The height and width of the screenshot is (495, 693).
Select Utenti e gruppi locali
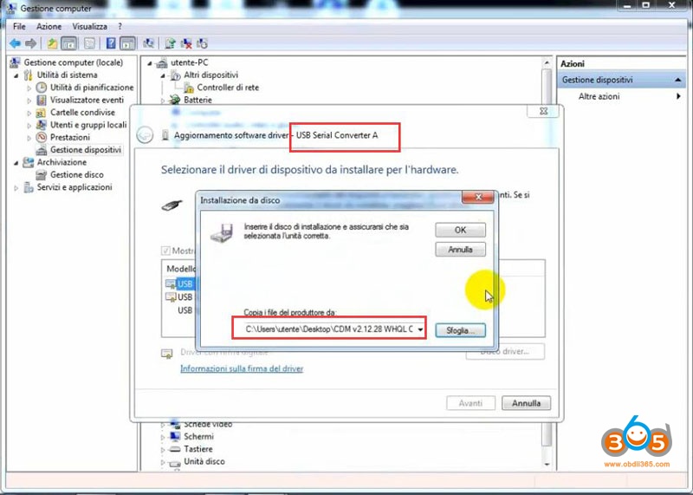[88, 124]
